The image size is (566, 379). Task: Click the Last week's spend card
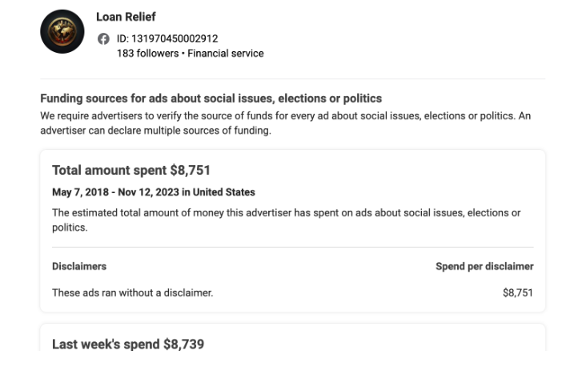pyautogui.click(x=293, y=337)
